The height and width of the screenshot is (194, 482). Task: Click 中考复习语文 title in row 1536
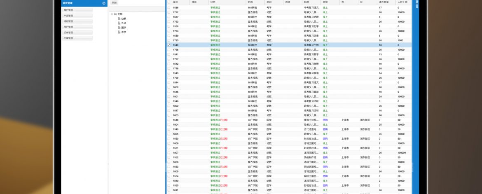[x=311, y=7]
